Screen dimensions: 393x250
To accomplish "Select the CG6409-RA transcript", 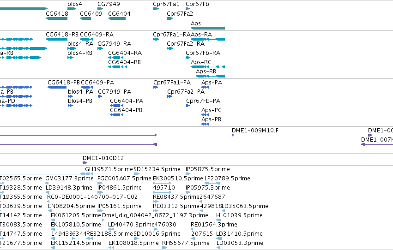I will [x=86, y=39].
